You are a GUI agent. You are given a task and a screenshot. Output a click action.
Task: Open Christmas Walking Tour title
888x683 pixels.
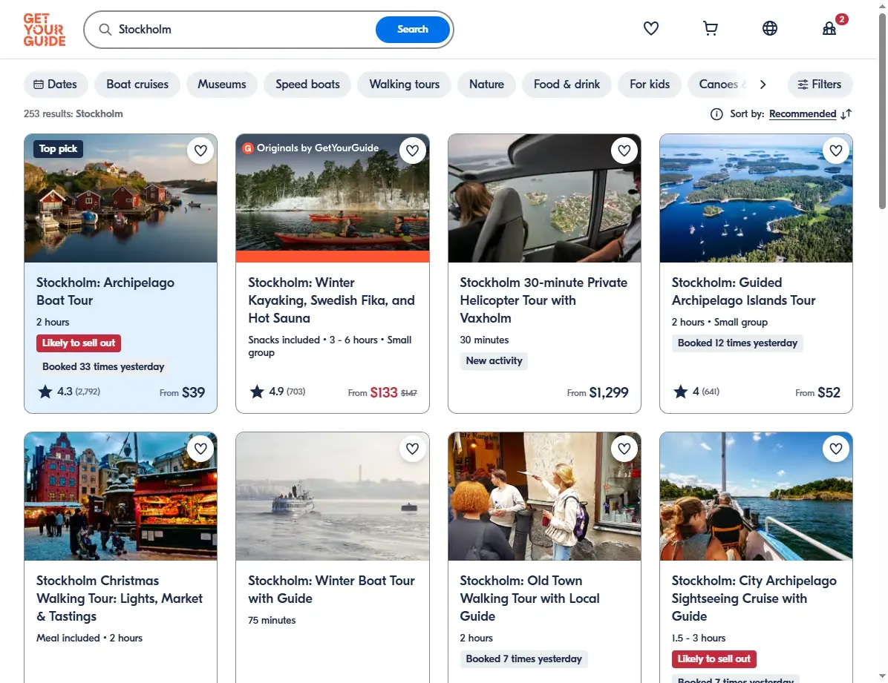120,598
